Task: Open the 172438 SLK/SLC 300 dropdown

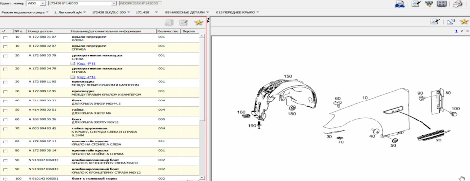Action: 111,12
